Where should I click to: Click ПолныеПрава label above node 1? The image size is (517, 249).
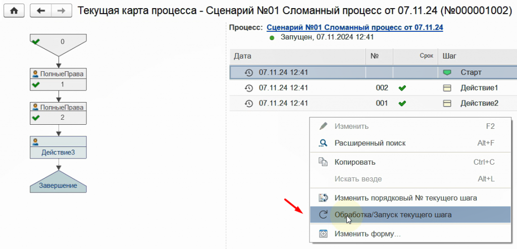tap(61, 74)
